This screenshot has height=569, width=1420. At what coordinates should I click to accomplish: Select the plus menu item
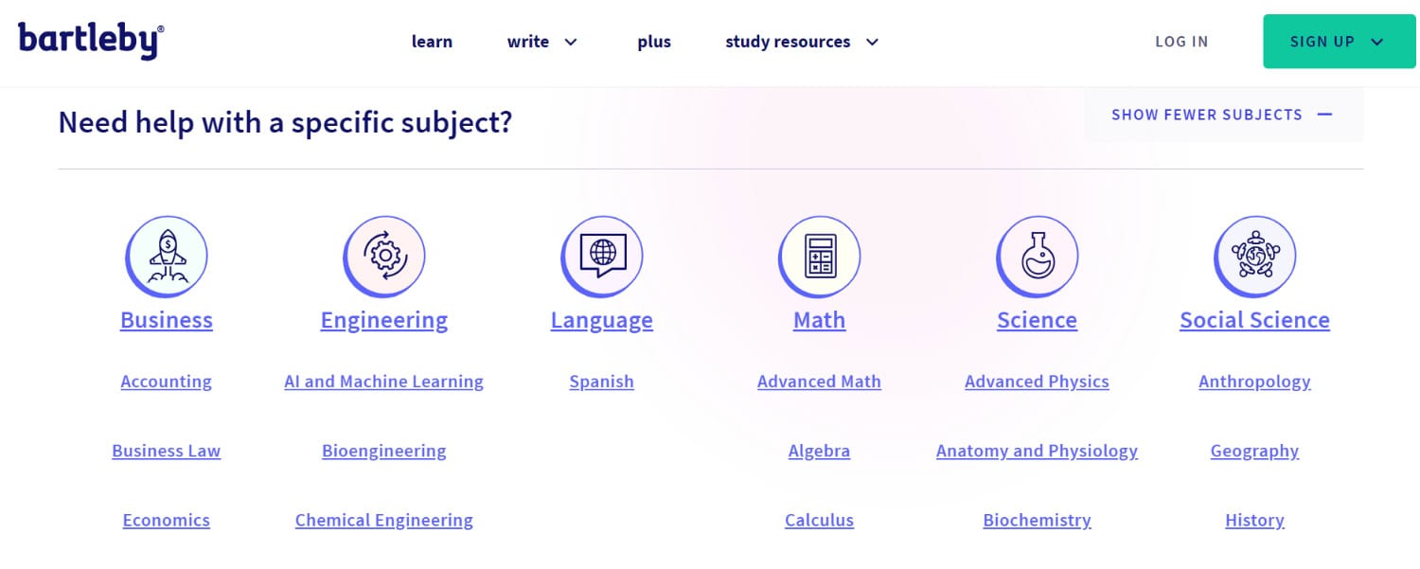pyautogui.click(x=654, y=42)
